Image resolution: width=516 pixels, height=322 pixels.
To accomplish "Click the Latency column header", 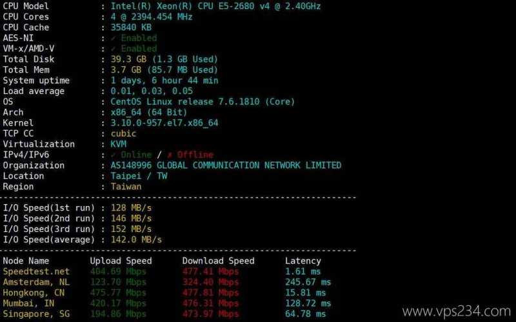I will click(303, 261).
